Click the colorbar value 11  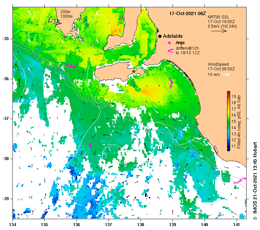pos(234,146)
